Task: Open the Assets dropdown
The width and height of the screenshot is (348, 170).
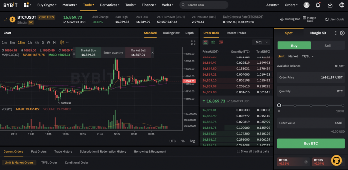Action: [x=273, y=5]
